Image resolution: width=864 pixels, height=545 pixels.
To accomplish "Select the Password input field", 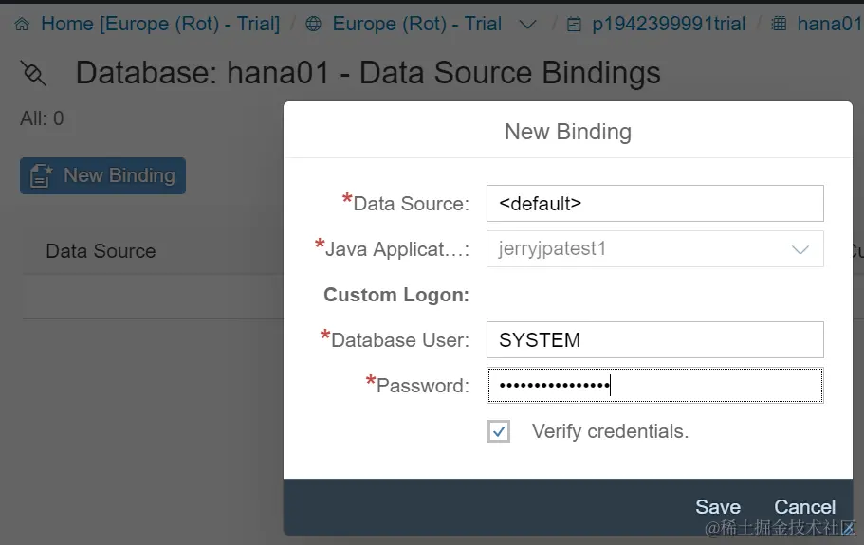I will 654,386.
